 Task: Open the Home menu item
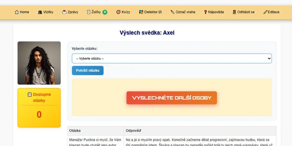pyautogui.click(x=22, y=12)
